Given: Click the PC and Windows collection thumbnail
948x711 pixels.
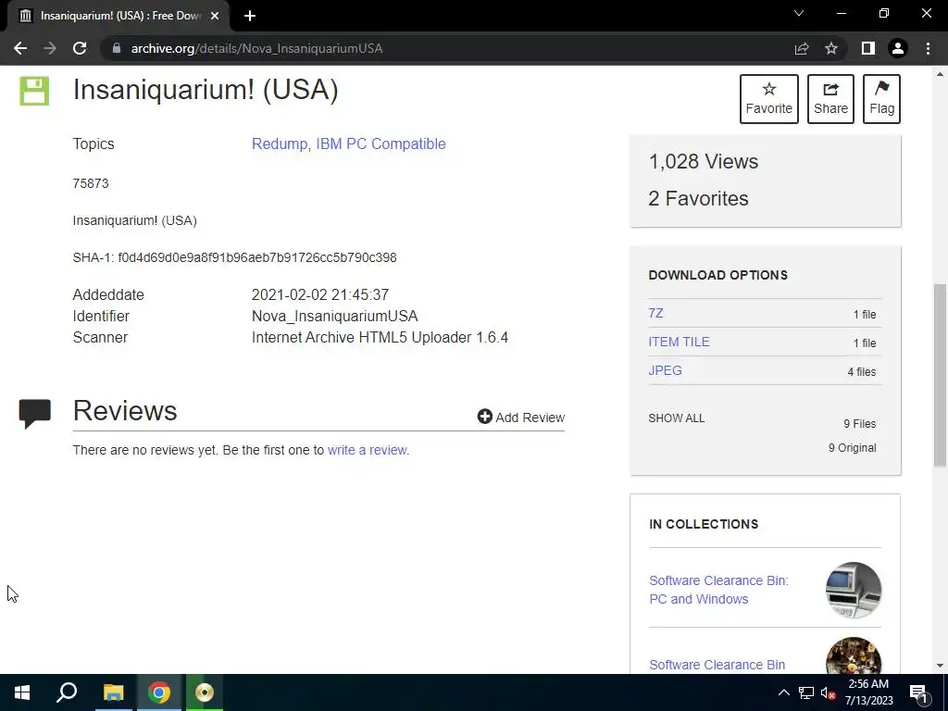Looking at the screenshot, I should pos(853,590).
